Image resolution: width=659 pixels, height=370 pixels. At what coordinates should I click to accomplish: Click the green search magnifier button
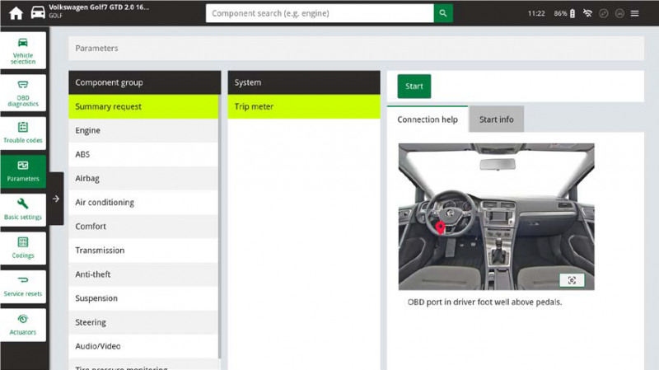point(443,13)
